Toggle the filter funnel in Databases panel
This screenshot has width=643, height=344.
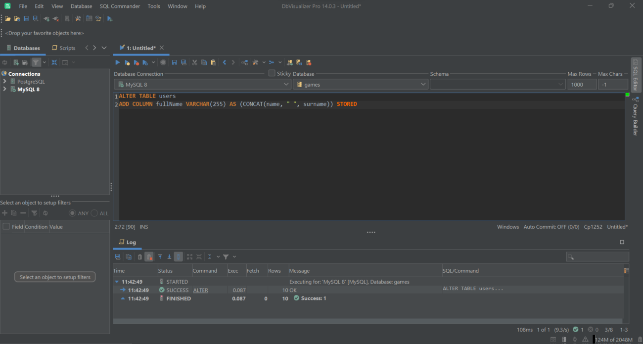pos(36,62)
